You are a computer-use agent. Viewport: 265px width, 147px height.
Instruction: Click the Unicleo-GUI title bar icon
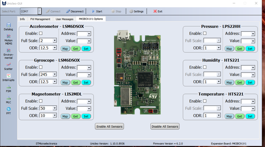(x=4, y=3)
